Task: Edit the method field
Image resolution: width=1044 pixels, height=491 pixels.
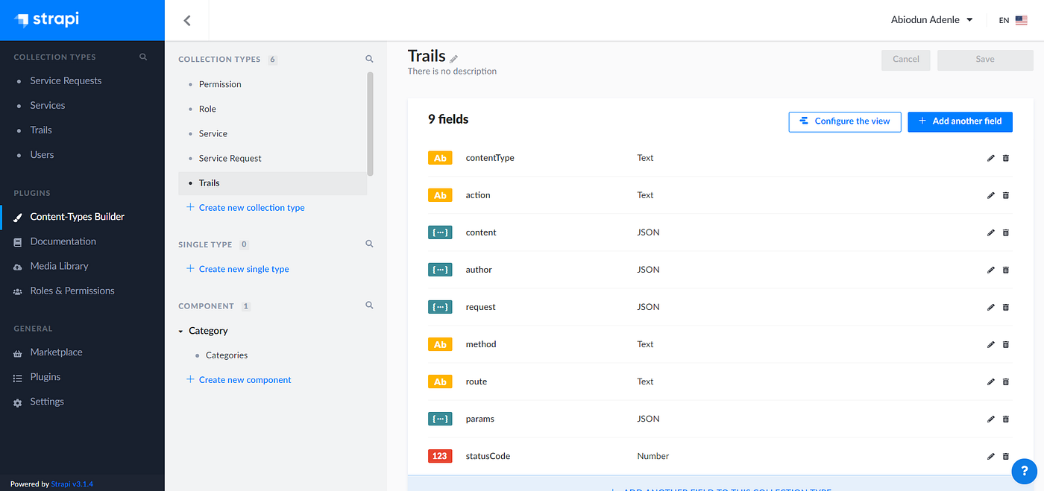Action: pyautogui.click(x=990, y=343)
